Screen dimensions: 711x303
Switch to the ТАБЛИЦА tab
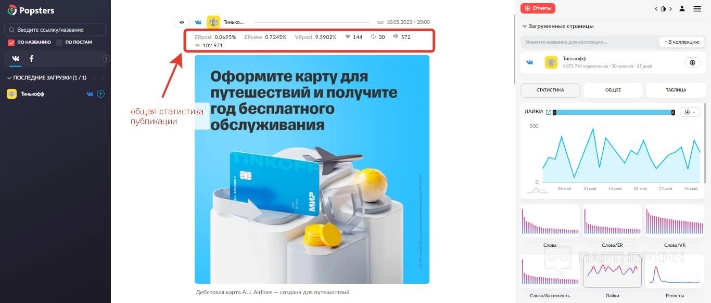click(x=676, y=90)
